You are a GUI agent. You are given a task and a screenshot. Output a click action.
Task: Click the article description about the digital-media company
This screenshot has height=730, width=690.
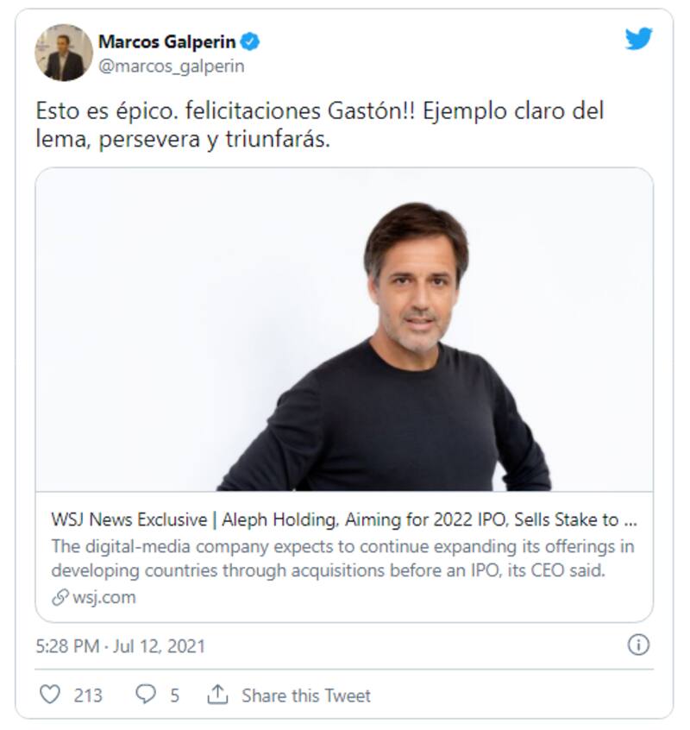[344, 558]
